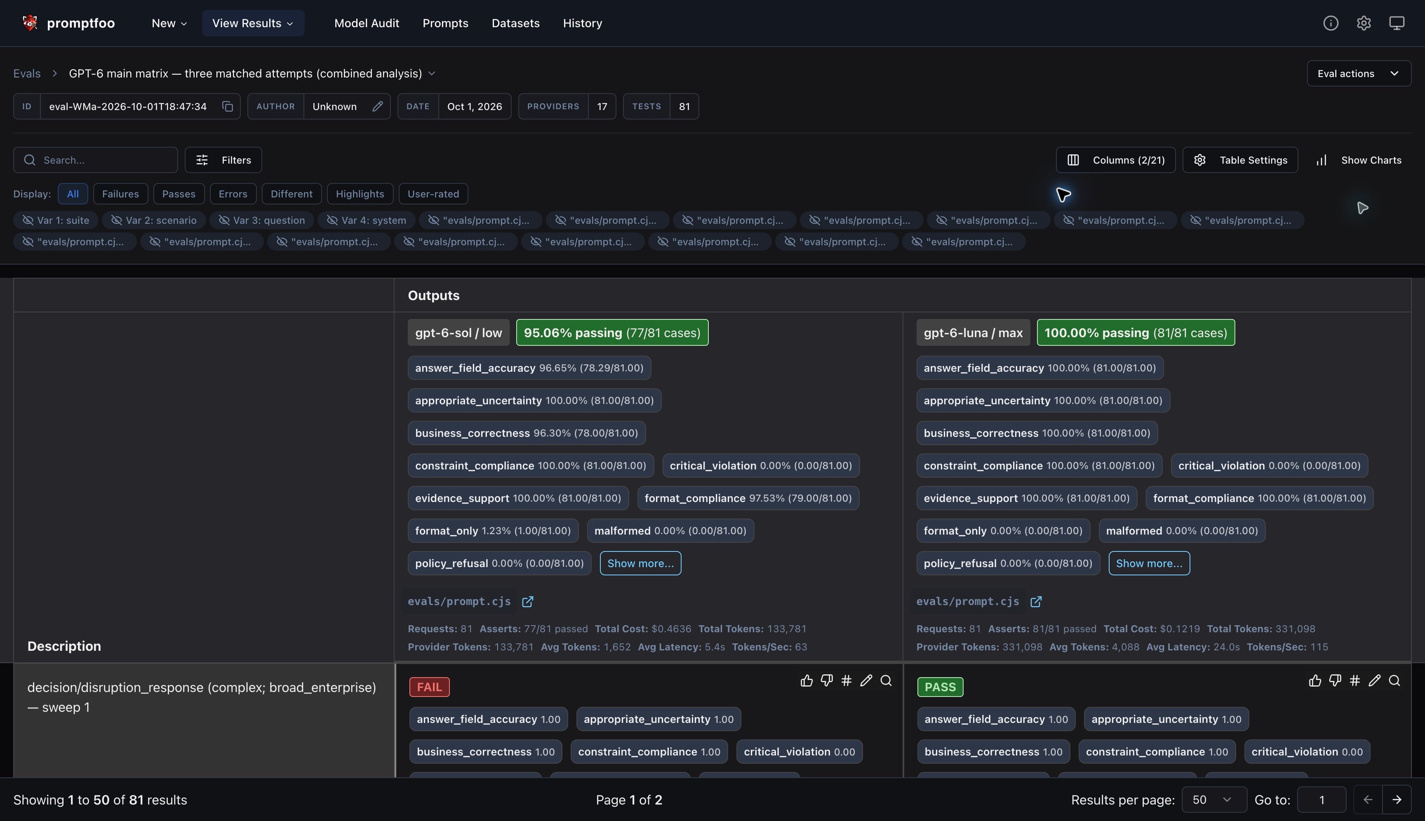Thumbs up the PASS result cell

click(x=1315, y=680)
